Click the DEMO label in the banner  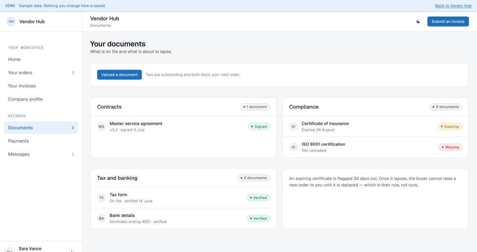pyautogui.click(x=10, y=6)
